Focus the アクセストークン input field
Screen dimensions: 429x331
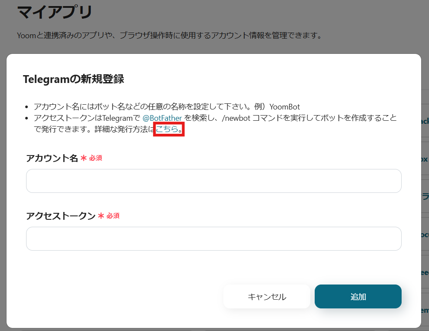click(x=214, y=238)
